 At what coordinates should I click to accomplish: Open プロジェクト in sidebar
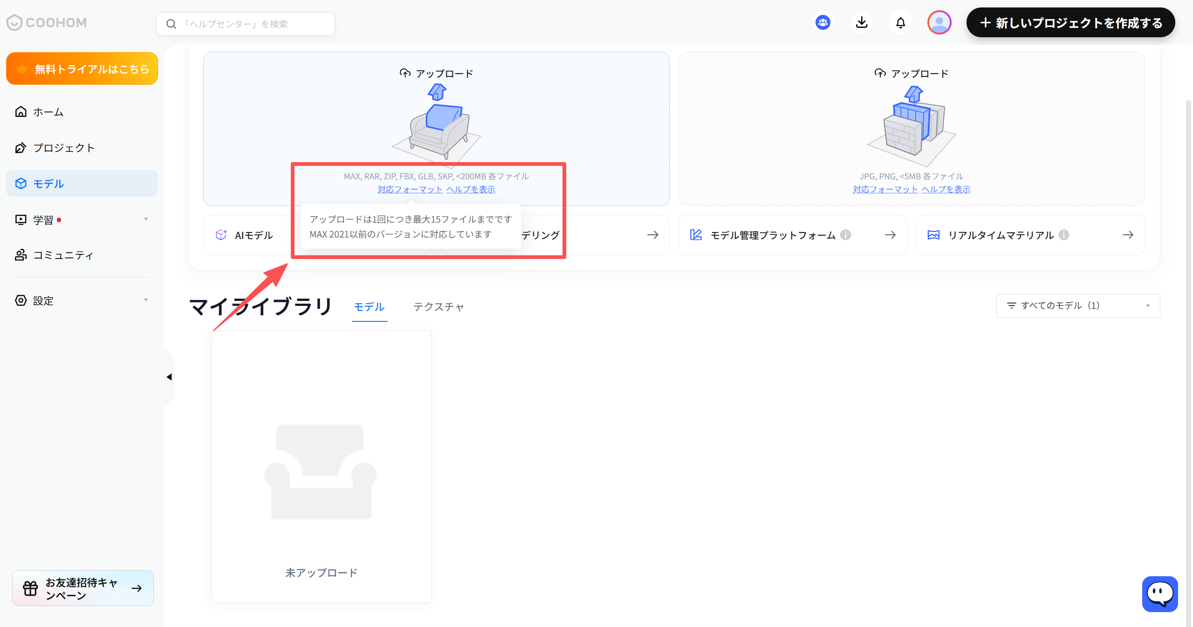coord(82,148)
